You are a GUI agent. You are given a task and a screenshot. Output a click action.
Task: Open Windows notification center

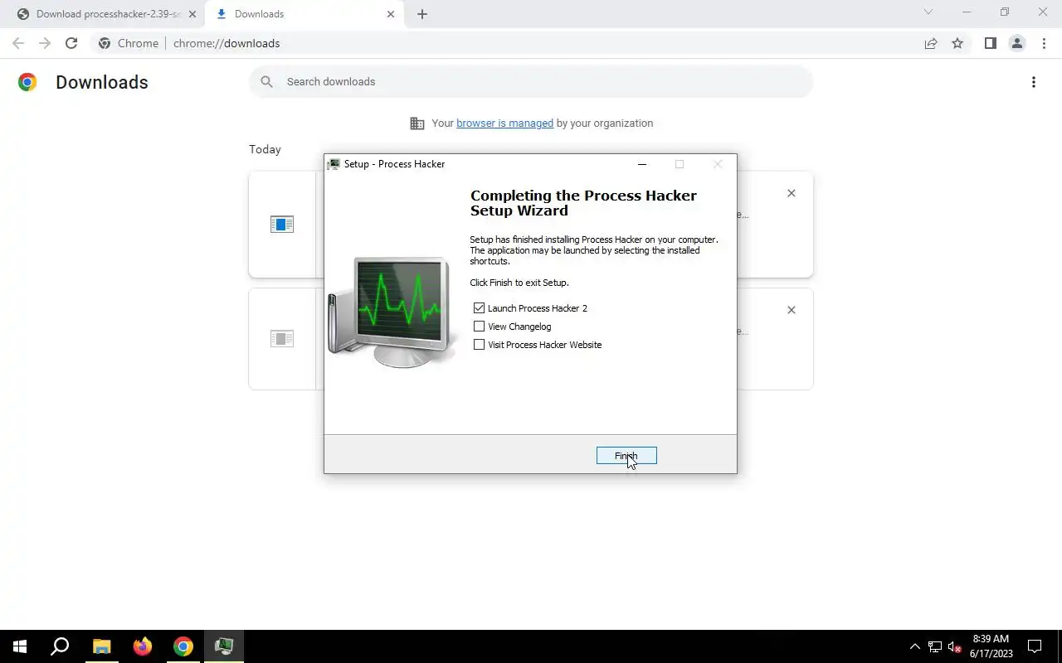pos(1035,646)
